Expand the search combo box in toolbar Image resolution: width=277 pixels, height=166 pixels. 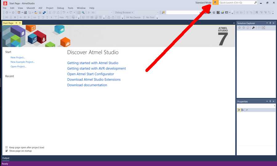click(x=200, y=13)
